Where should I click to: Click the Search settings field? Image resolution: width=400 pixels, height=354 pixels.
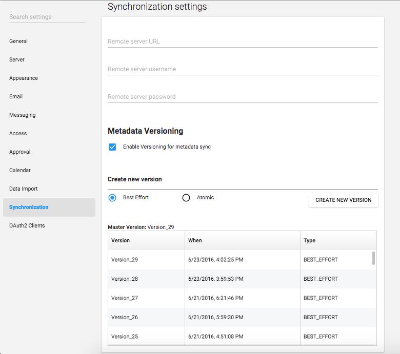coord(47,17)
